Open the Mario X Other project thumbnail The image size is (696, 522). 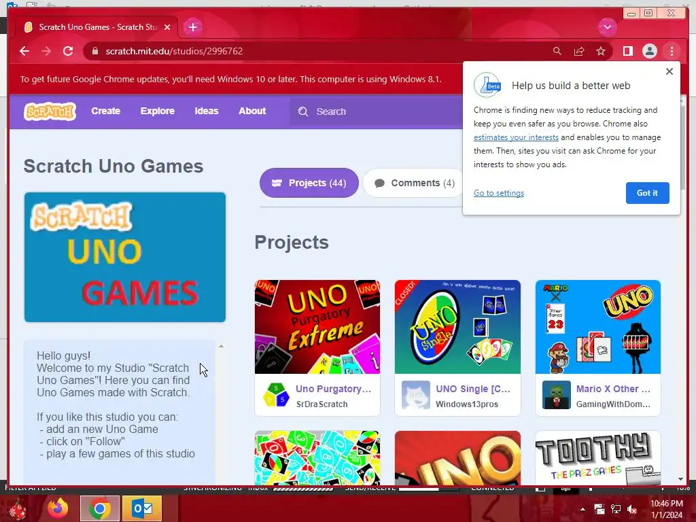tap(598, 327)
